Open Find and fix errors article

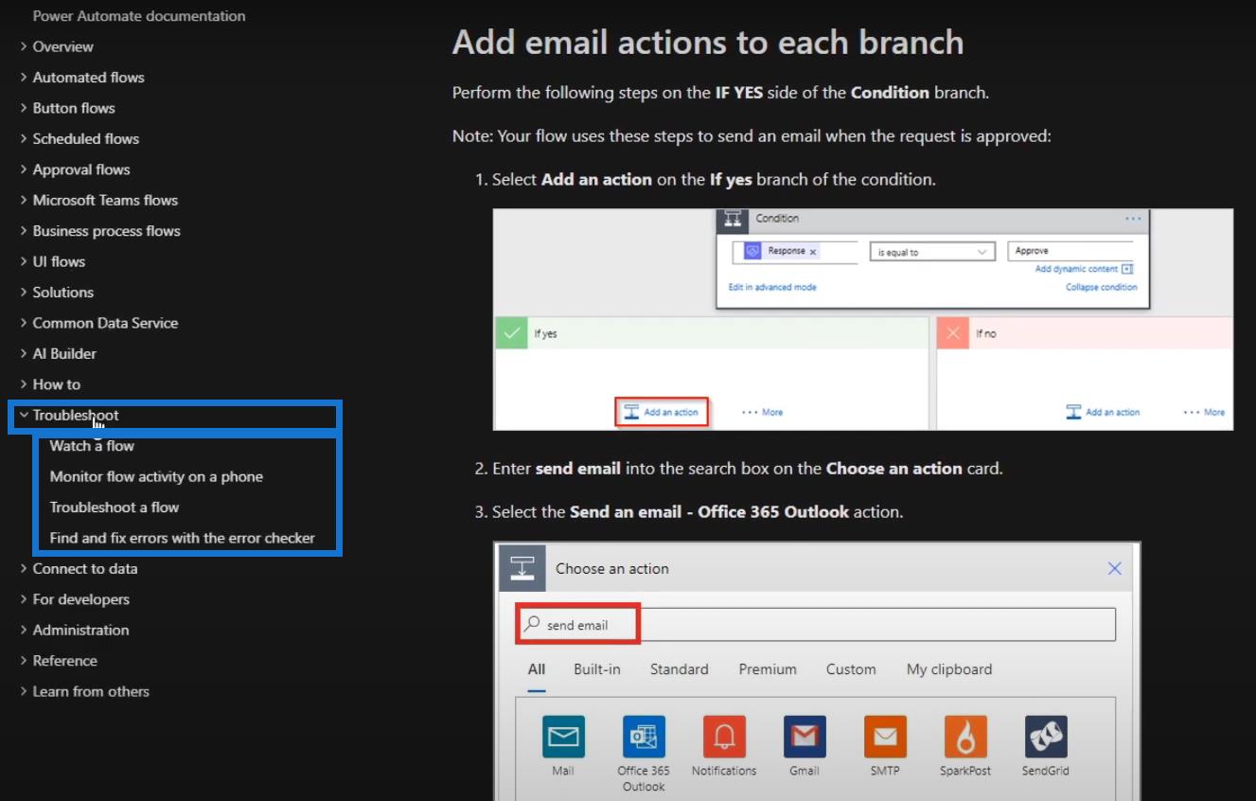(x=182, y=538)
